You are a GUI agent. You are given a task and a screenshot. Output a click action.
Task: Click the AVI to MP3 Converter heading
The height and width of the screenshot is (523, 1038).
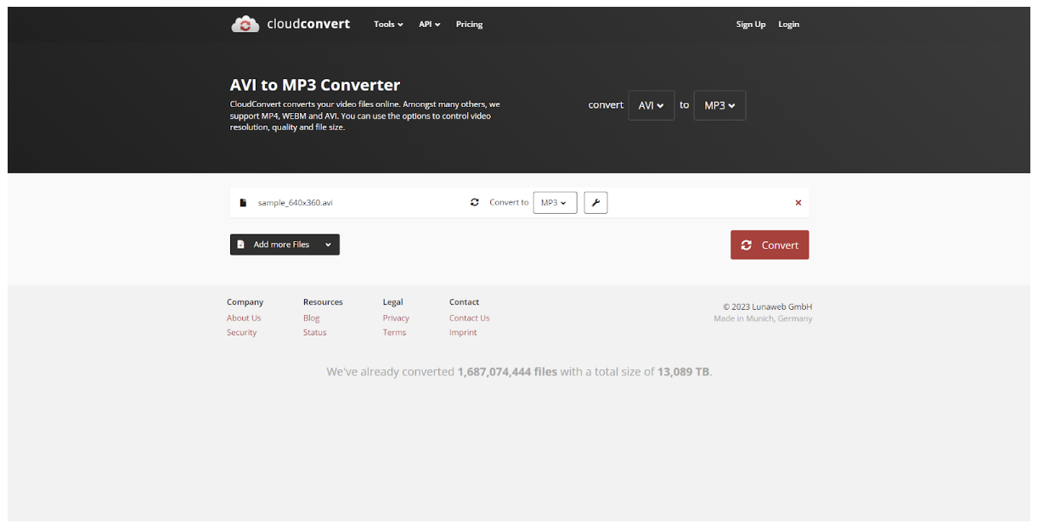(315, 85)
